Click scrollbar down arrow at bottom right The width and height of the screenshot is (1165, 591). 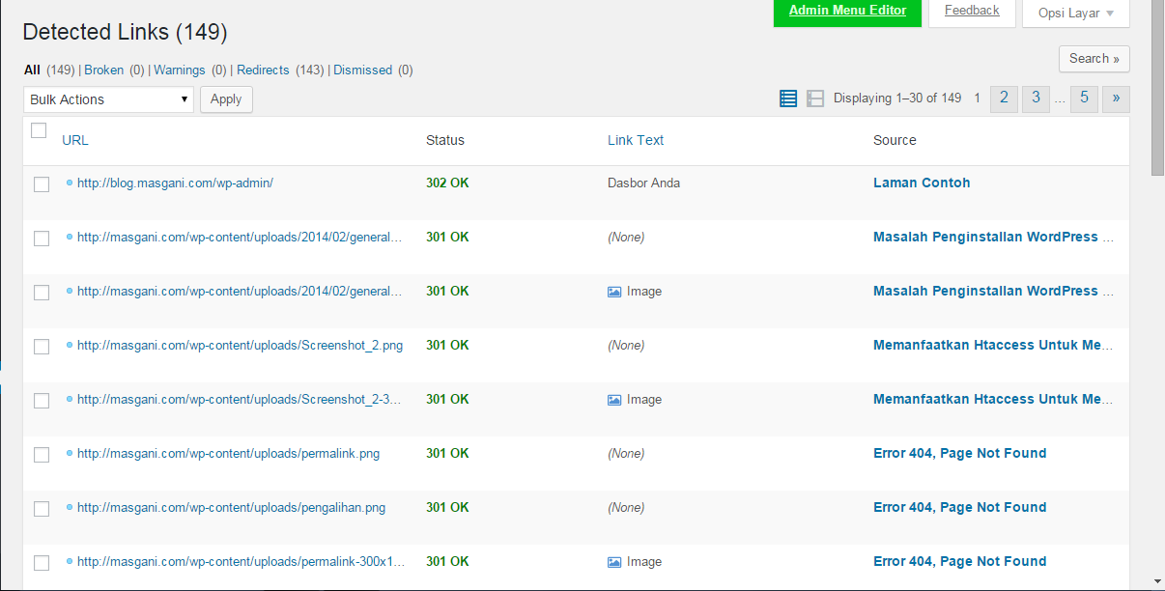click(1157, 582)
